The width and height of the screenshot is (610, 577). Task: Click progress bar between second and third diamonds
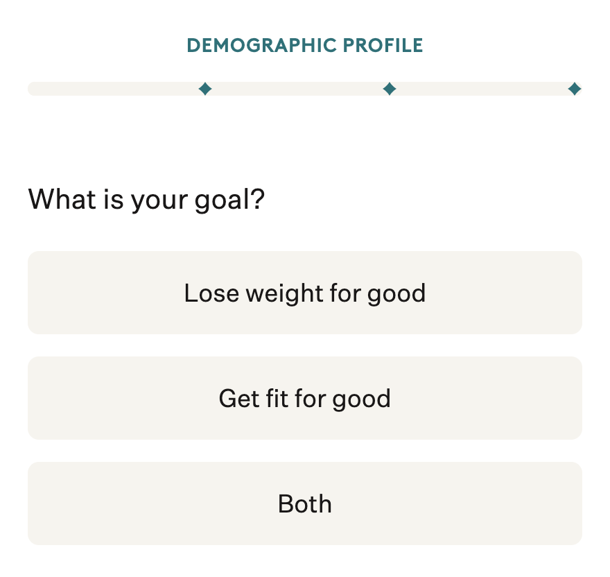tap(482, 89)
